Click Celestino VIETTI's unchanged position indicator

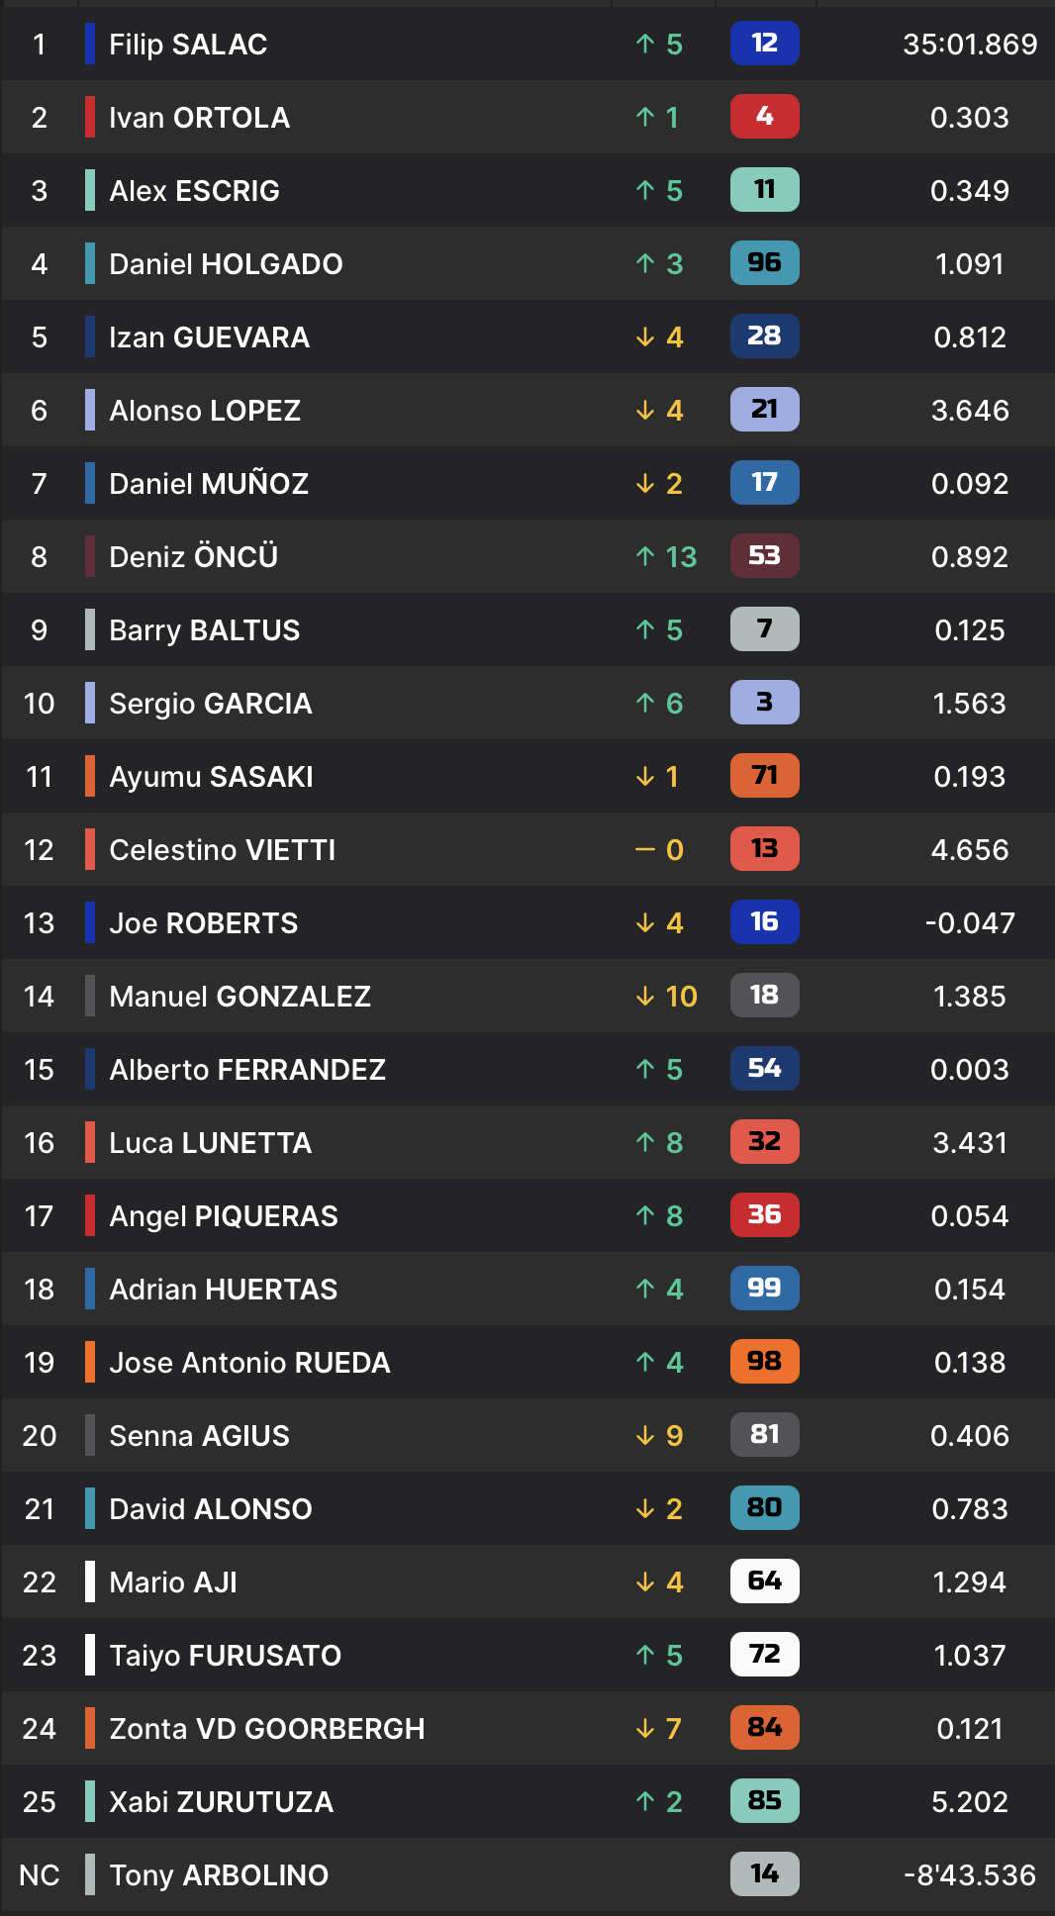(659, 850)
